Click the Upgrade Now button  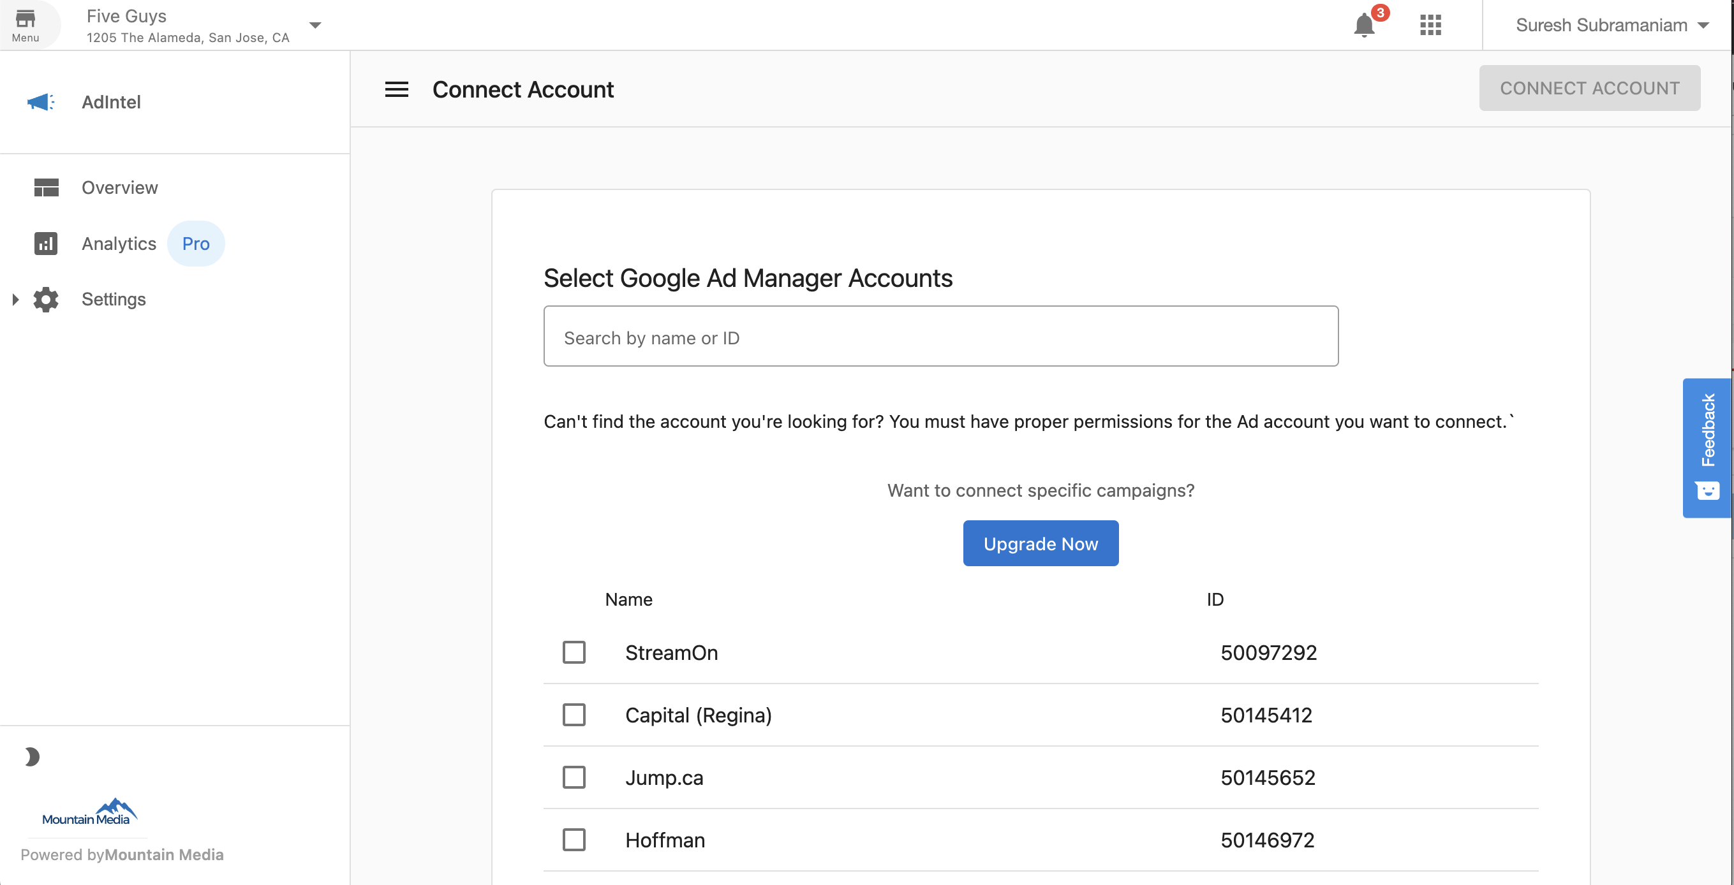(1040, 543)
